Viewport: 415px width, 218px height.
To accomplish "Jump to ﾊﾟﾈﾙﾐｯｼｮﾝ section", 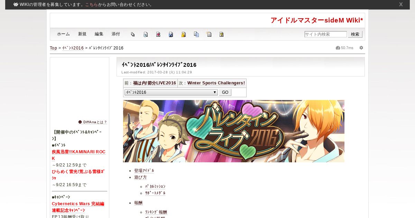I will click(155, 187).
